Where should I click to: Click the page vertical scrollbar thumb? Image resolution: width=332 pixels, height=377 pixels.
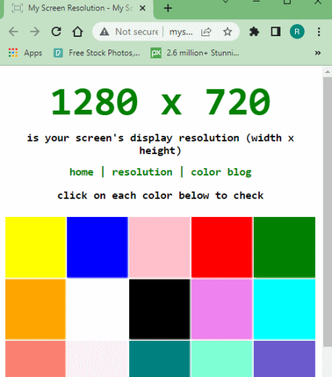(328, 212)
